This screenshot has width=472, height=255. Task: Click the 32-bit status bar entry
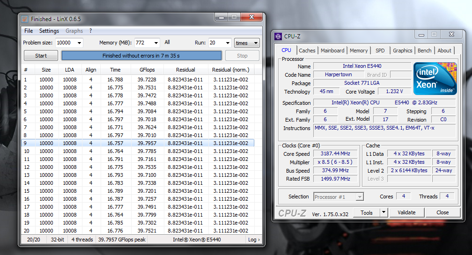tap(57, 240)
